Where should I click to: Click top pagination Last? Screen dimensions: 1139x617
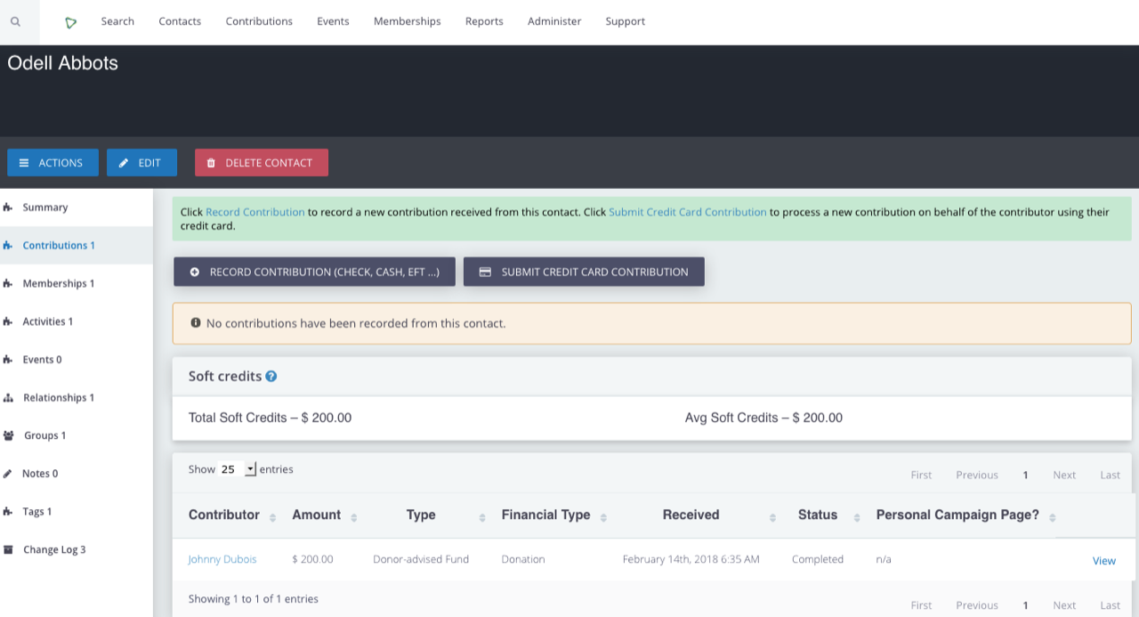tap(1110, 475)
